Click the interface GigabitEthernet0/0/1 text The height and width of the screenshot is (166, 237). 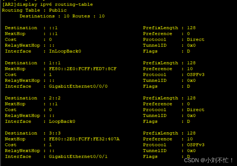pyautogui.click(x=78, y=157)
